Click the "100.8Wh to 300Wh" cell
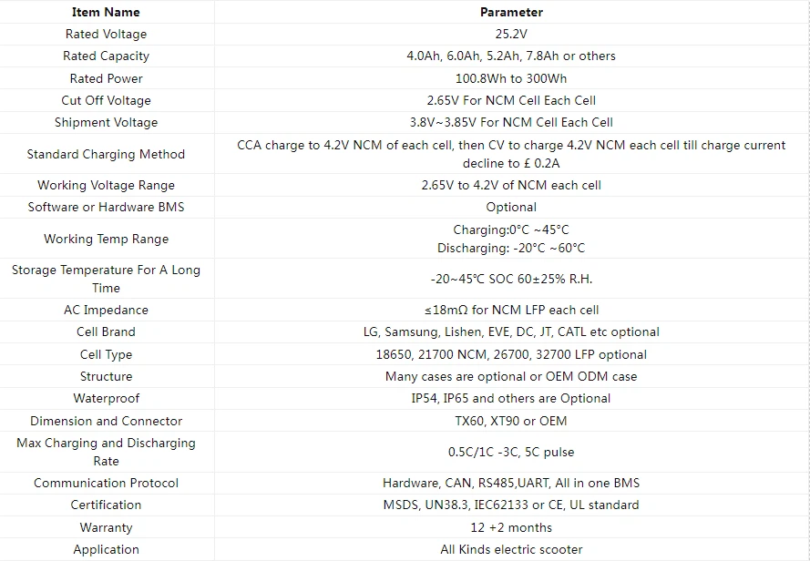This screenshot has width=810, height=561. 511,78
